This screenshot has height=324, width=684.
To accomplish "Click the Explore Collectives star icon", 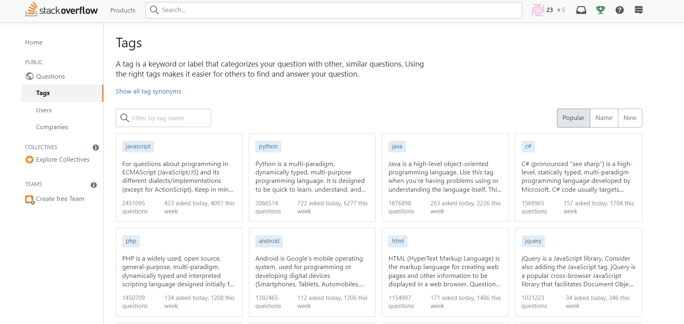I will pos(30,160).
